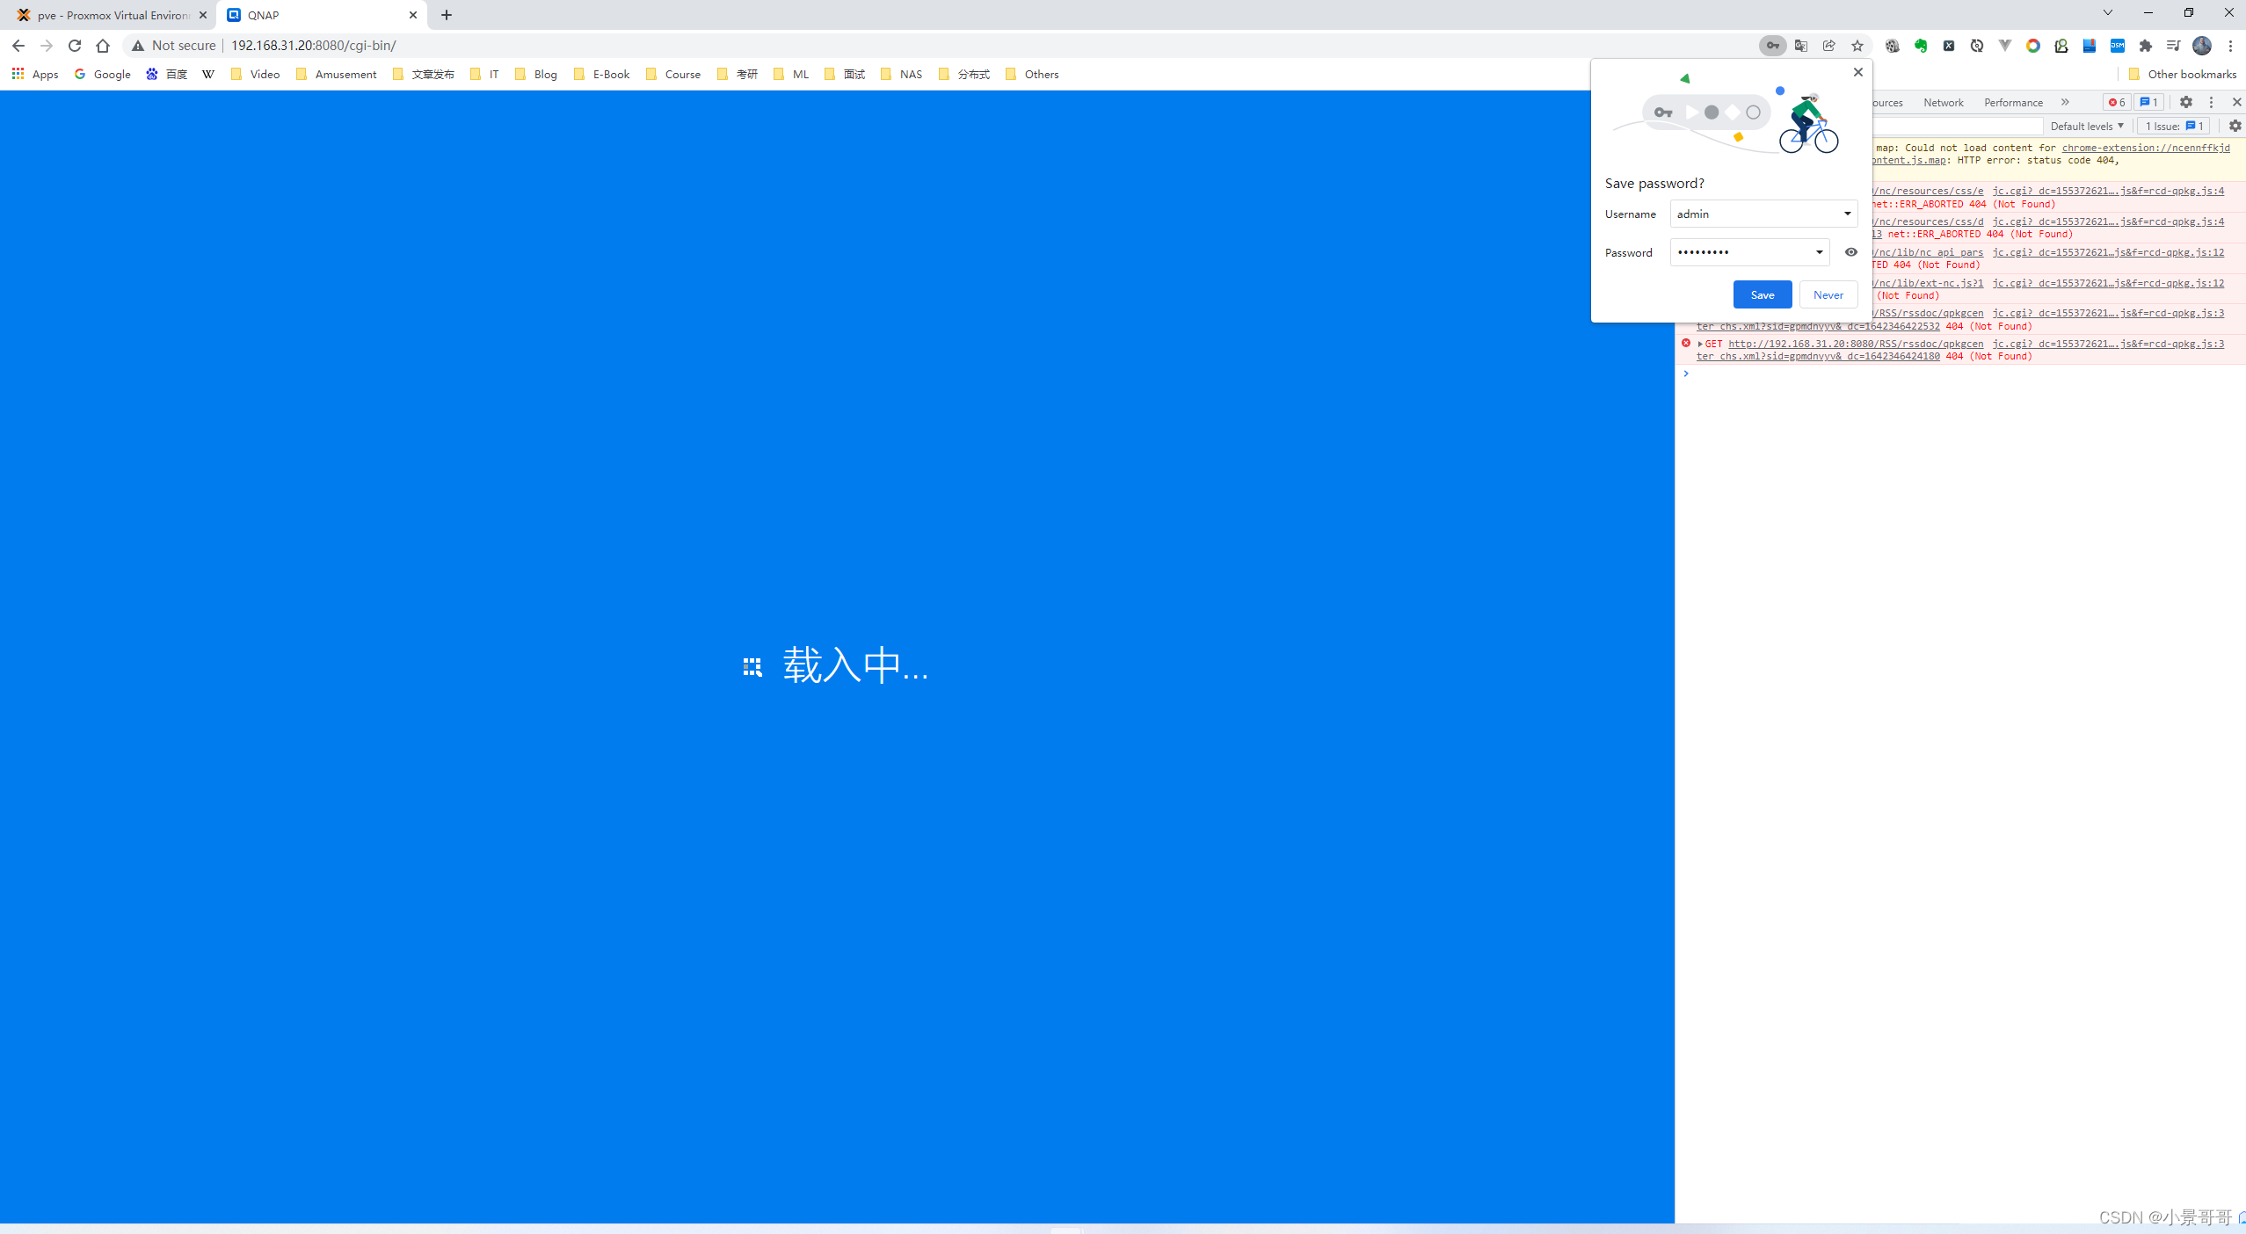Open the NAS bookmarks folder

[902, 74]
